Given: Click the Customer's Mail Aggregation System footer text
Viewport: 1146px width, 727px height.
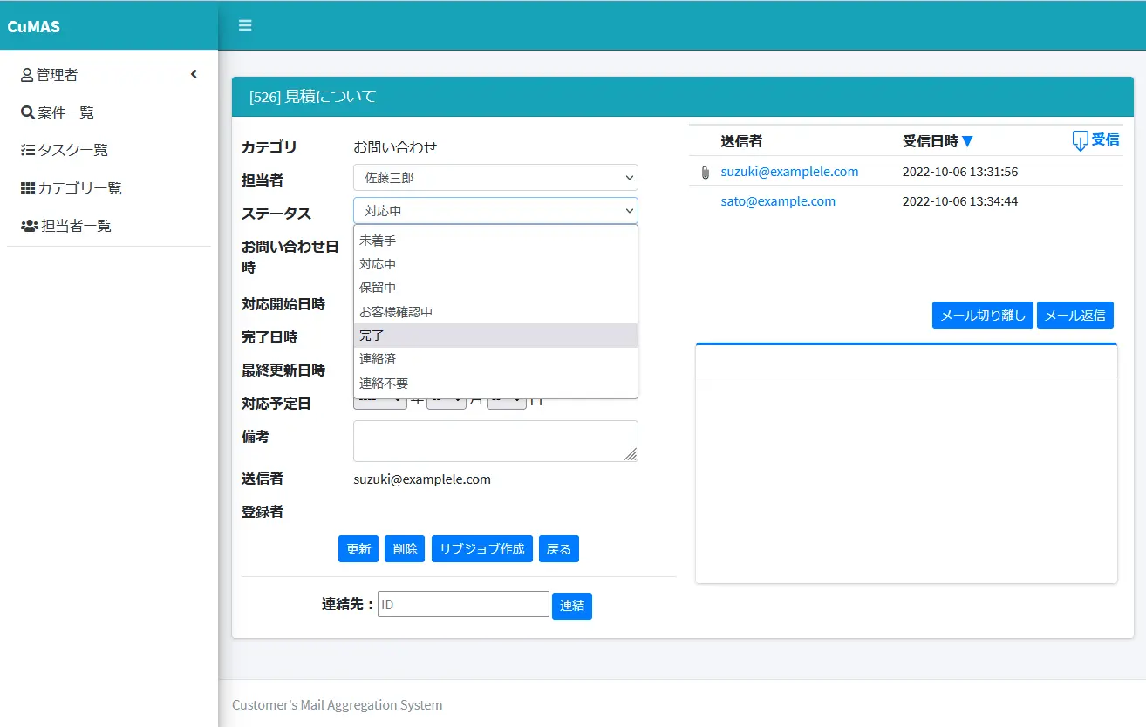Looking at the screenshot, I should click(x=338, y=704).
